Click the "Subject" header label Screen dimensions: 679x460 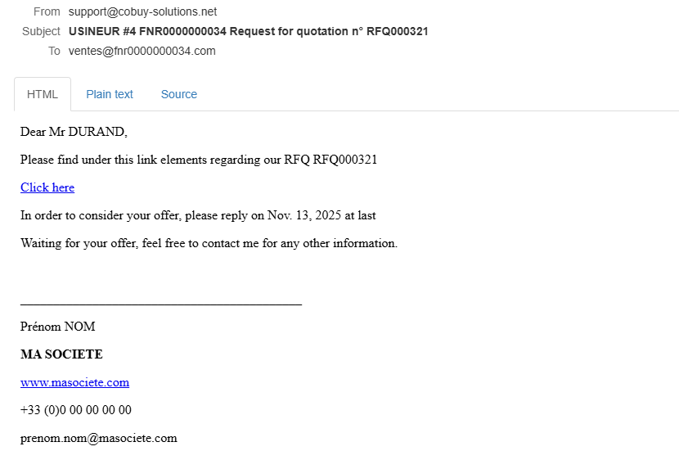pyautogui.click(x=41, y=31)
